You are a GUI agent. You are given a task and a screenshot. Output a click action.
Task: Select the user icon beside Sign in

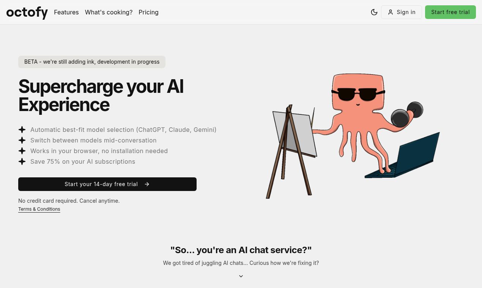click(391, 12)
